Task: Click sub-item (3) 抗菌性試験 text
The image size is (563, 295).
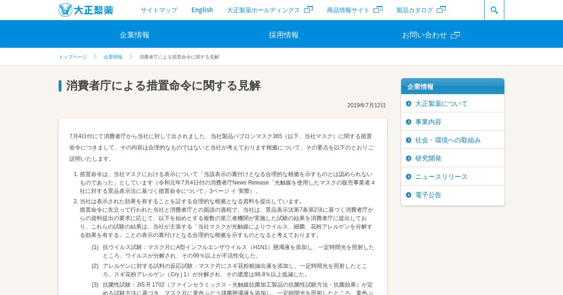Action: pyautogui.click(x=238, y=288)
